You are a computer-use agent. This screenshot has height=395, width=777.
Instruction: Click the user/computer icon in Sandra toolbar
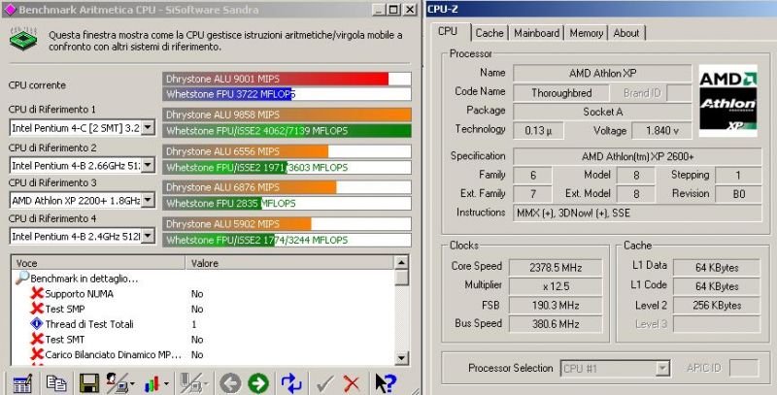(117, 383)
